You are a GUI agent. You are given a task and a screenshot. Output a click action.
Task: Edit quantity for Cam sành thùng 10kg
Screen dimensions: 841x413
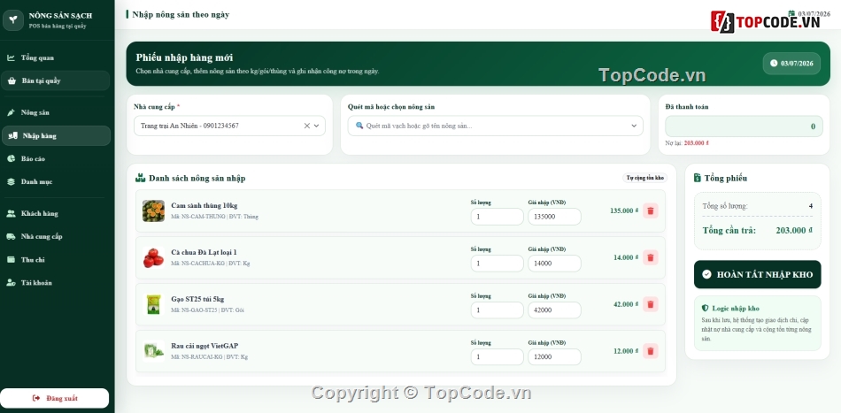pos(497,217)
